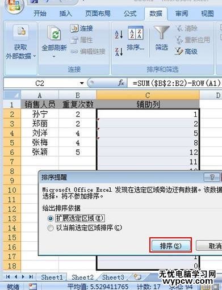Click the Select All corner box
The image size is (222, 290).
pyautogui.click(x=12, y=95)
